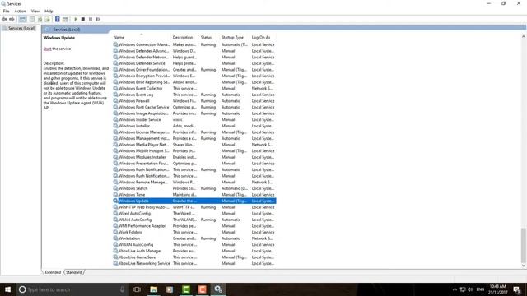
Task: Open the green C app on the taskbar
Action: click(186, 289)
